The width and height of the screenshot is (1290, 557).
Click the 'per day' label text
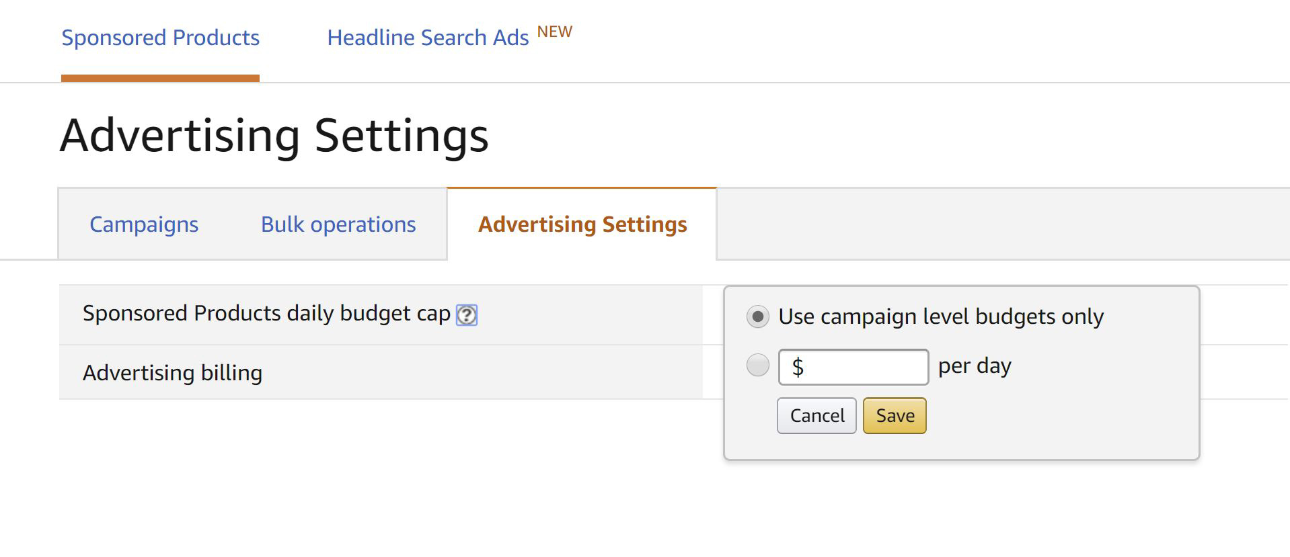pos(975,366)
